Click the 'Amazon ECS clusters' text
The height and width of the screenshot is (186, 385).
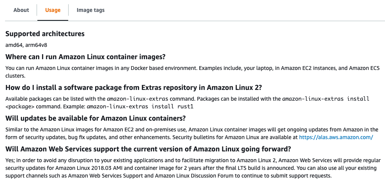pos(362,68)
